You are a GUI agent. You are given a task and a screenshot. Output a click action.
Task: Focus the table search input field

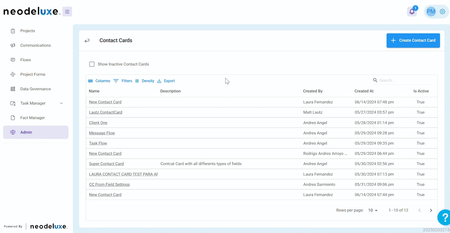[x=405, y=80]
